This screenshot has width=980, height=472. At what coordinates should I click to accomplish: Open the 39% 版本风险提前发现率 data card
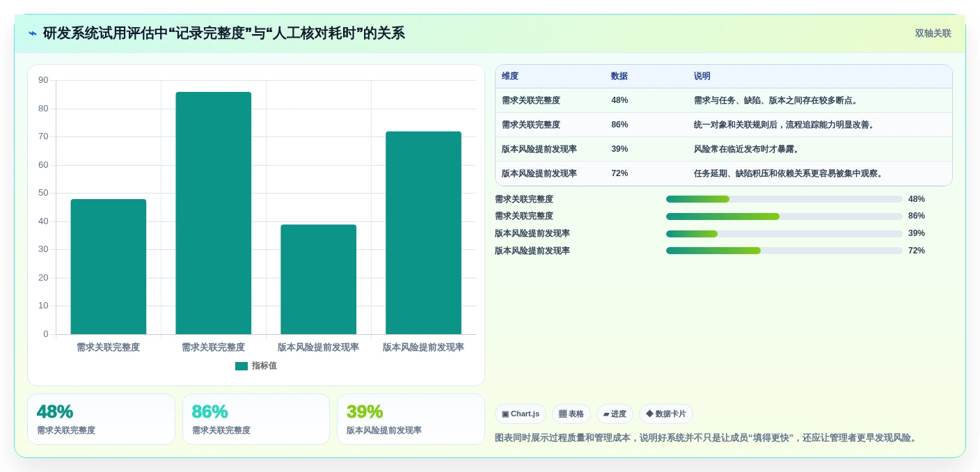tap(411, 419)
